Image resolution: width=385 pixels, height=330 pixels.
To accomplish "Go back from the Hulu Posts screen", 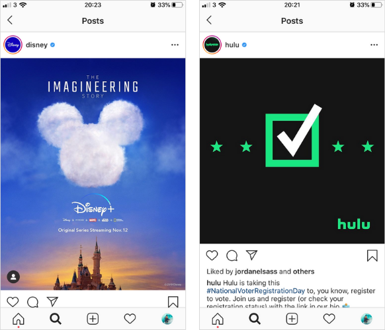I will click(209, 20).
